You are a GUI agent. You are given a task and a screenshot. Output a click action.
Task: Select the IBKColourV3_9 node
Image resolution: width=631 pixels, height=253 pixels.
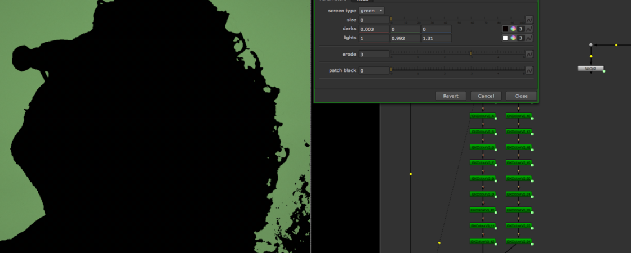pos(483,194)
